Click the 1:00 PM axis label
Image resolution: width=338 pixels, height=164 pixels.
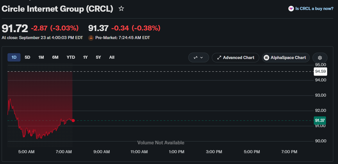(x=177, y=152)
